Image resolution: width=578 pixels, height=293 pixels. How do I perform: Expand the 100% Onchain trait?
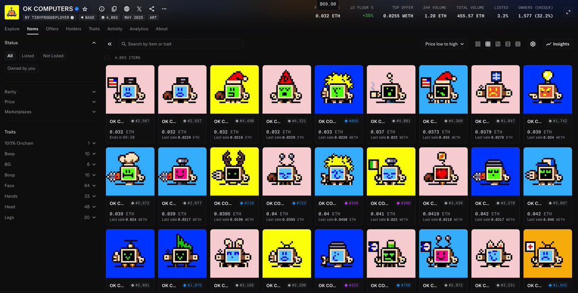[x=50, y=143]
